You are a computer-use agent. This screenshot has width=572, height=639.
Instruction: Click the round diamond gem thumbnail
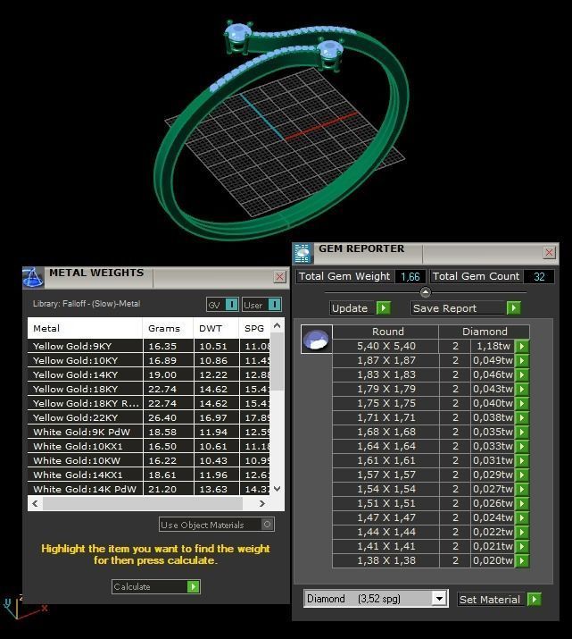(x=317, y=339)
